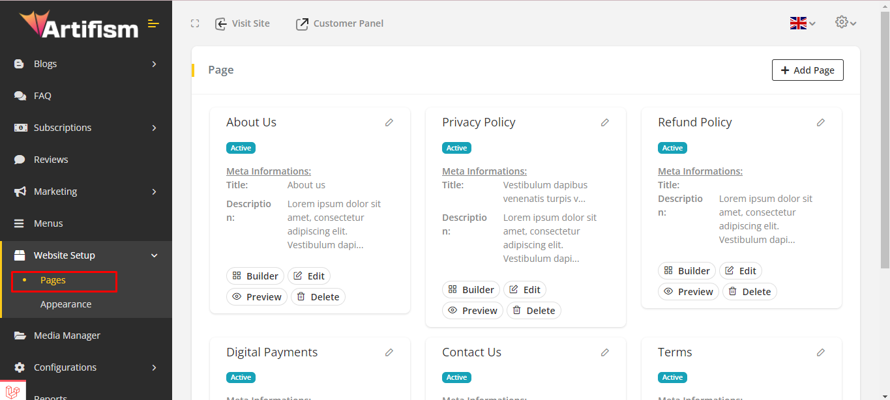Image resolution: width=890 pixels, height=400 pixels.
Task: Open Appearance under Website Setup
Action: pos(66,304)
